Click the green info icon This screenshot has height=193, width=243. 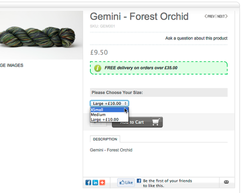click(x=98, y=68)
